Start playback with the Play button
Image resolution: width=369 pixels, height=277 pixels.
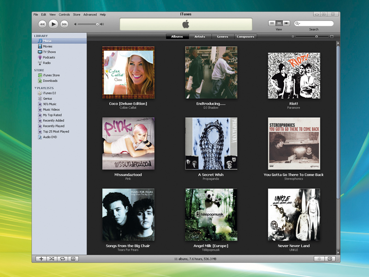coord(54,24)
